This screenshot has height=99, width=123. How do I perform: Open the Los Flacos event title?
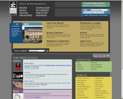(27, 72)
